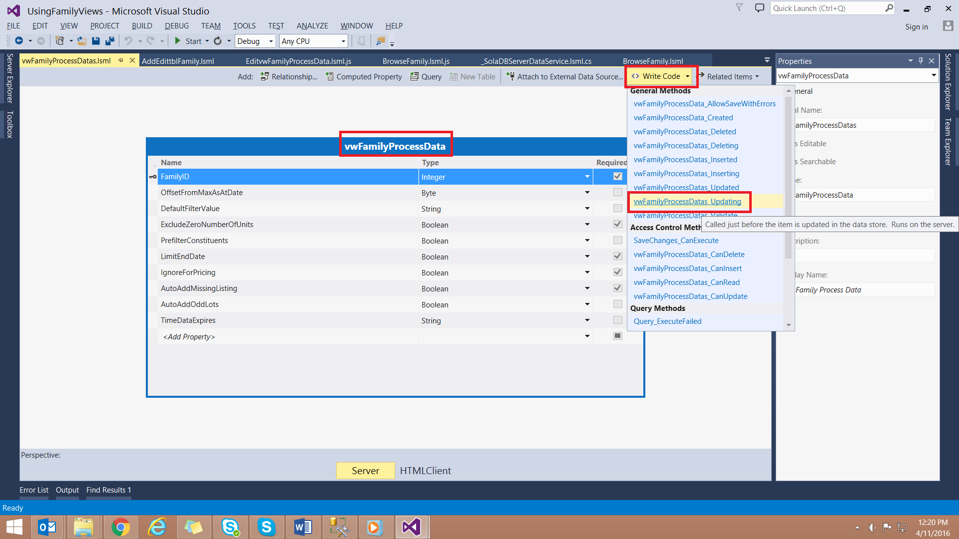Open the feedback speech bubble icon
The image size is (959, 539).
tap(760, 8)
